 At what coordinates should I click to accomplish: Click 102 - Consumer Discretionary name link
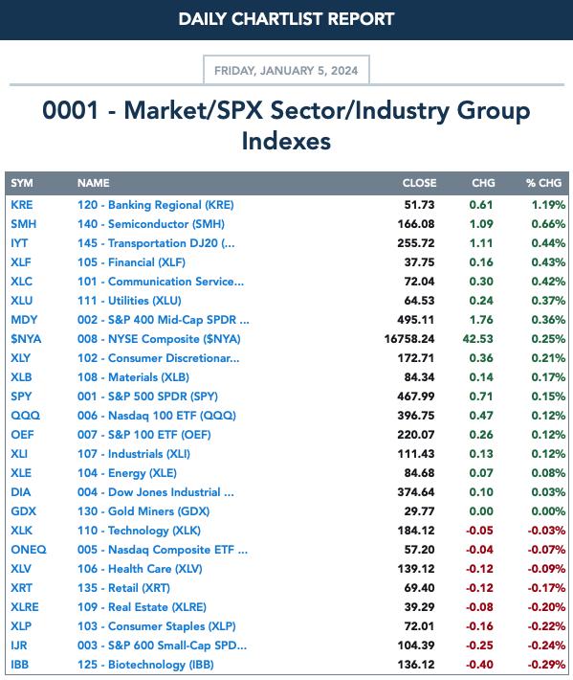158,358
